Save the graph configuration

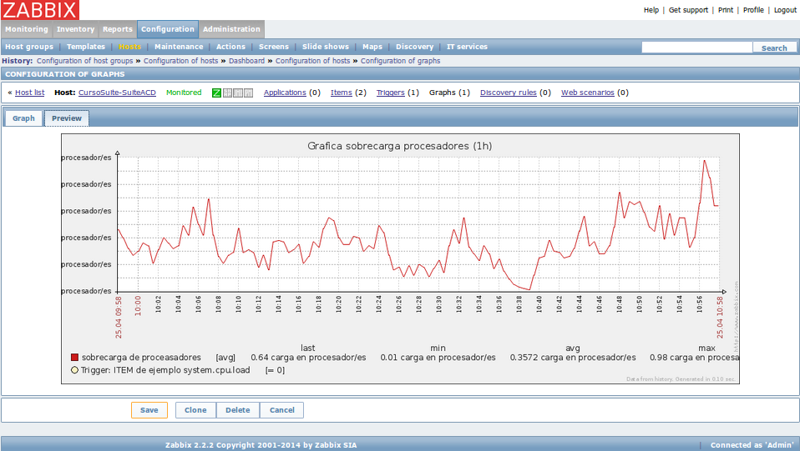click(x=149, y=410)
